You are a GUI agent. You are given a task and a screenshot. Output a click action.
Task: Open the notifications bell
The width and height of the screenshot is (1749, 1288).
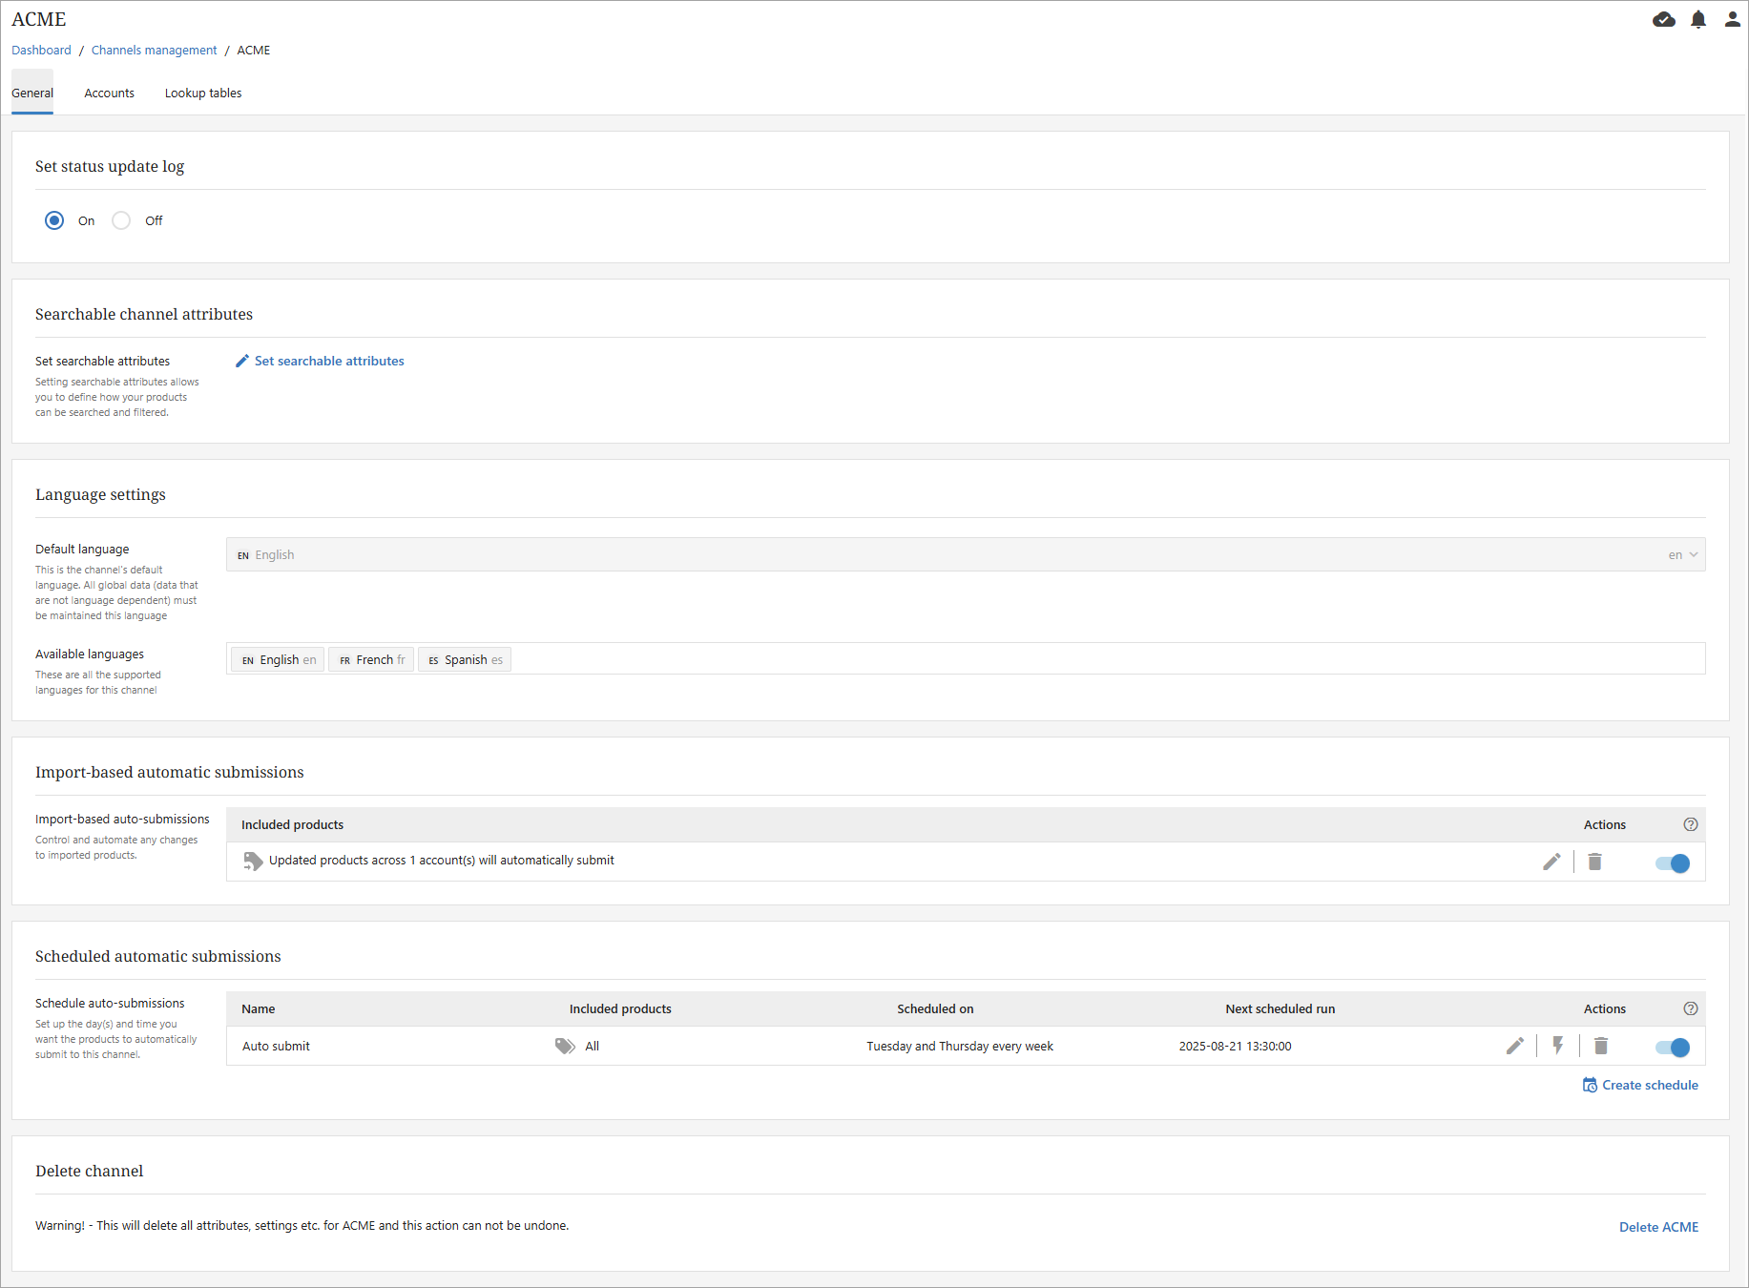pyautogui.click(x=1698, y=20)
